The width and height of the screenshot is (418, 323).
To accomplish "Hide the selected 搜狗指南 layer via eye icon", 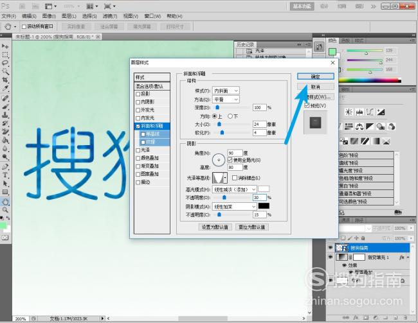I will [331, 248].
